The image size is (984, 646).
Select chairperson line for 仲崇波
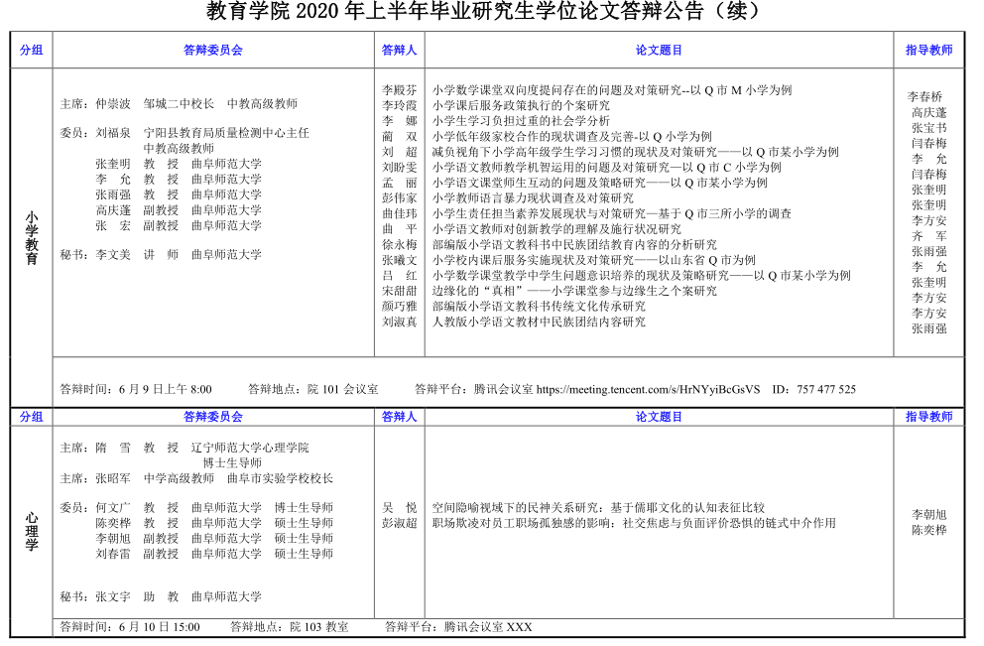tap(179, 103)
